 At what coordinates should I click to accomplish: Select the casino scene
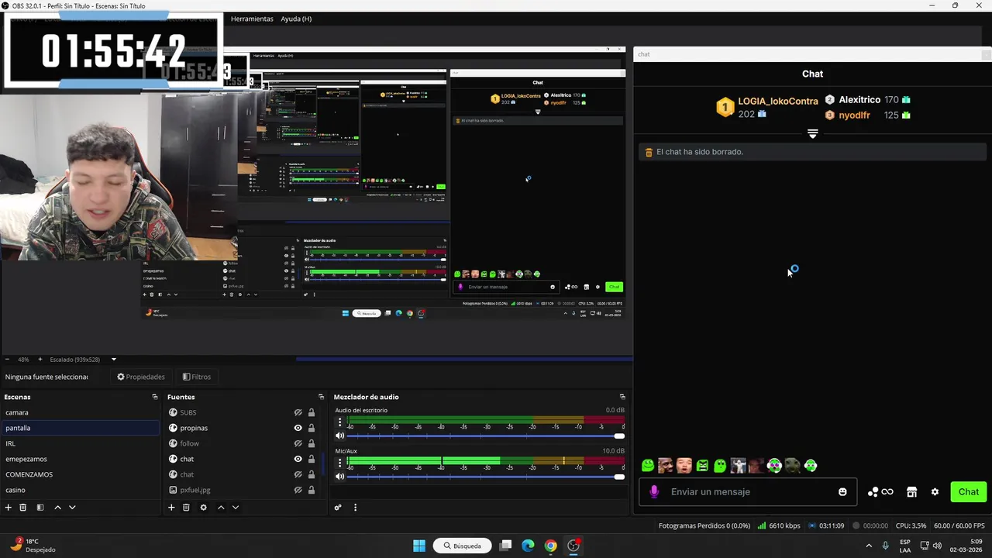79,490
